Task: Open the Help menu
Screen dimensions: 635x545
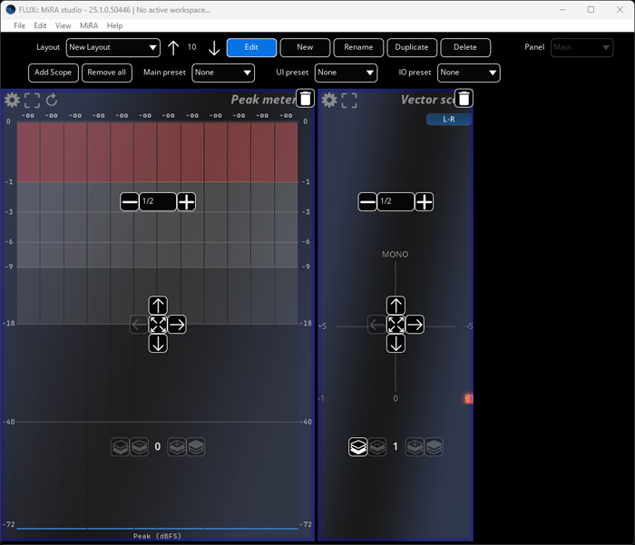Action: [x=114, y=25]
